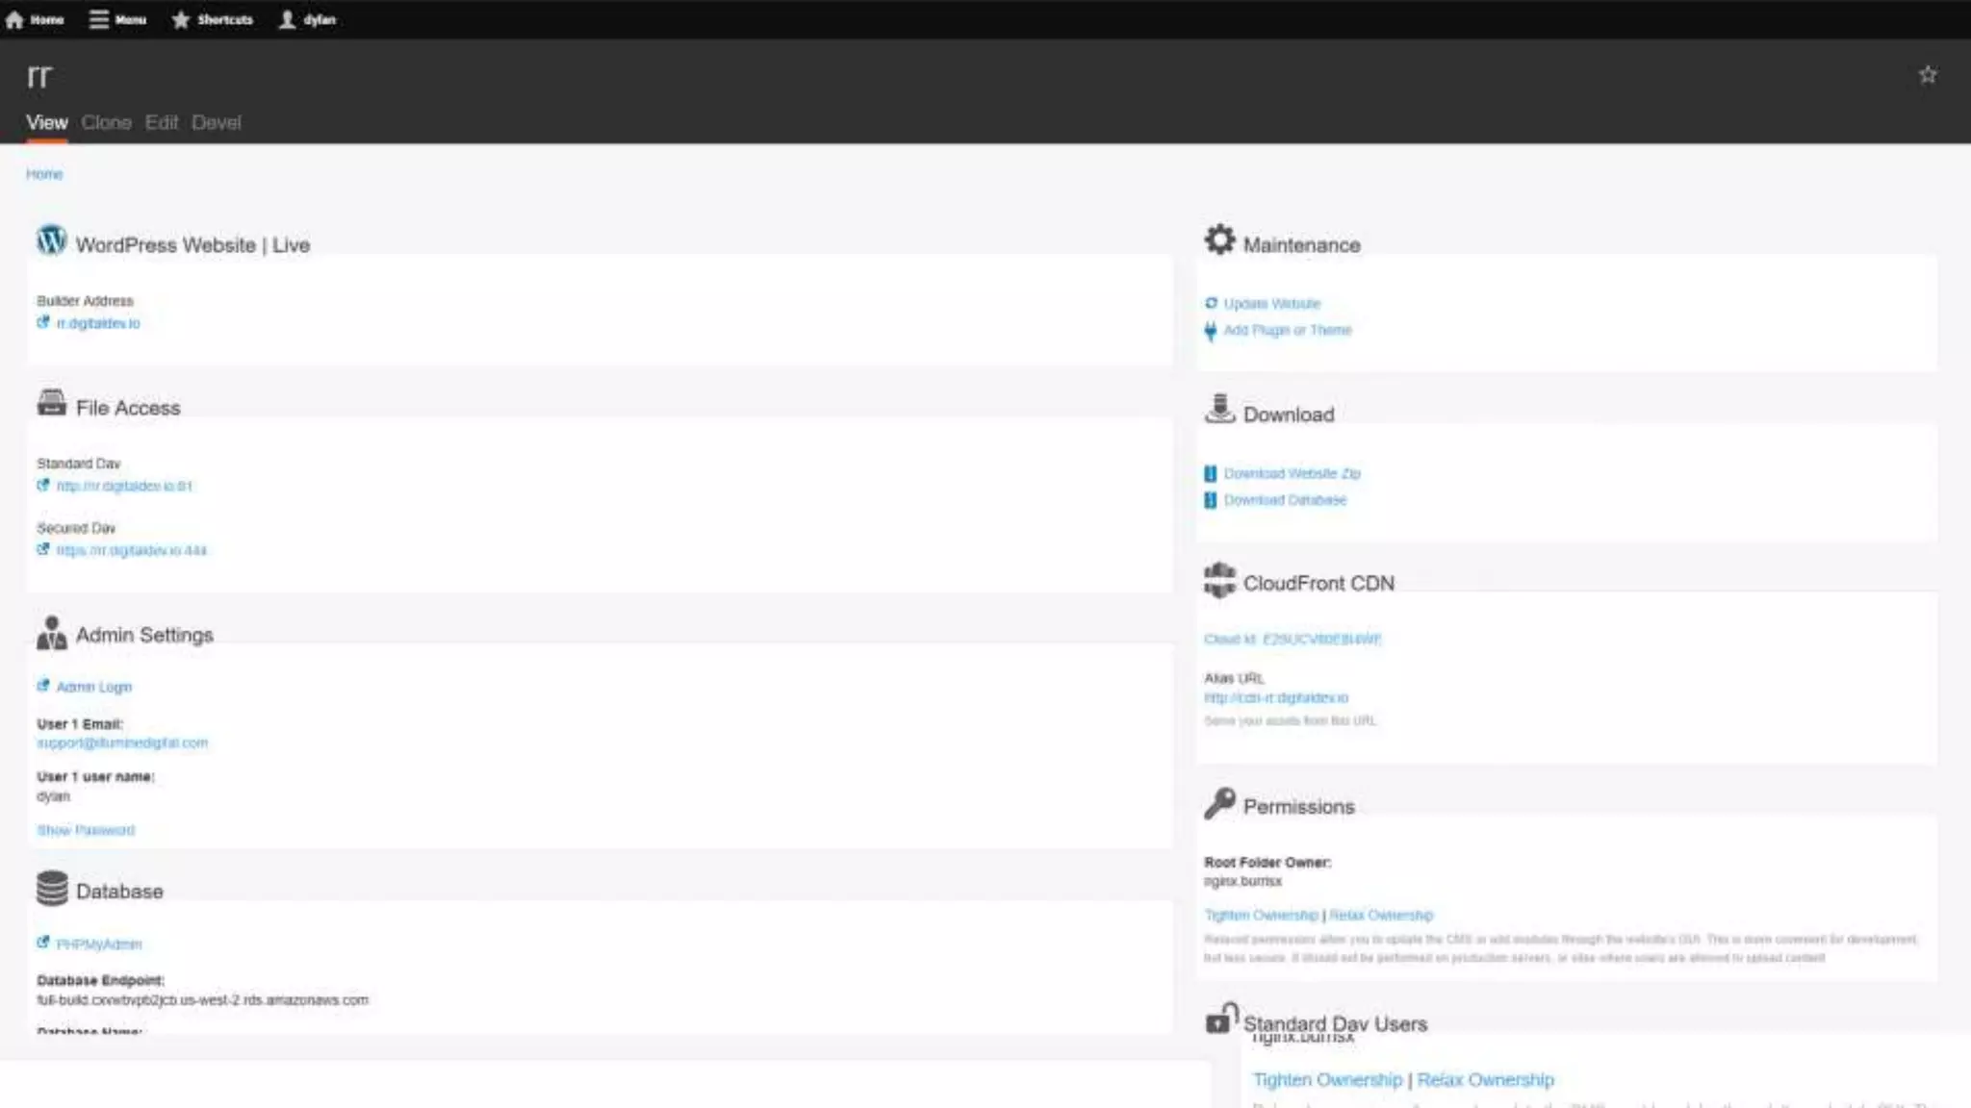Click the Admin Settings person icon
Screen dimensions: 1971x1108
(52, 633)
